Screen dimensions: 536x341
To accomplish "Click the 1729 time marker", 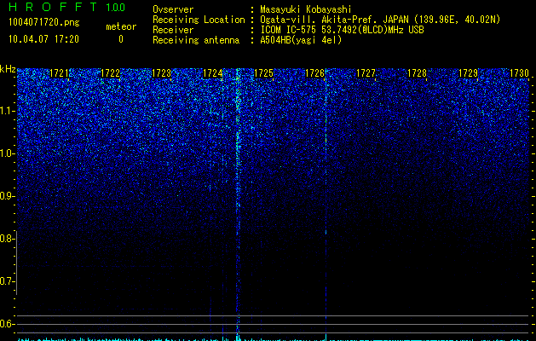I will click(x=469, y=73).
